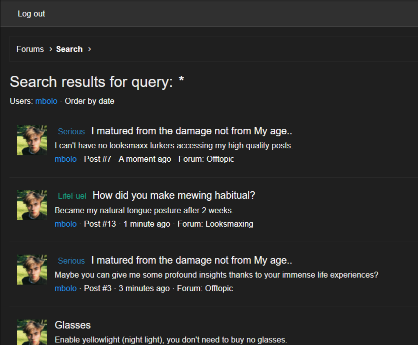
Task: Click the chevron after Search breadcrumb
Action: 89,49
